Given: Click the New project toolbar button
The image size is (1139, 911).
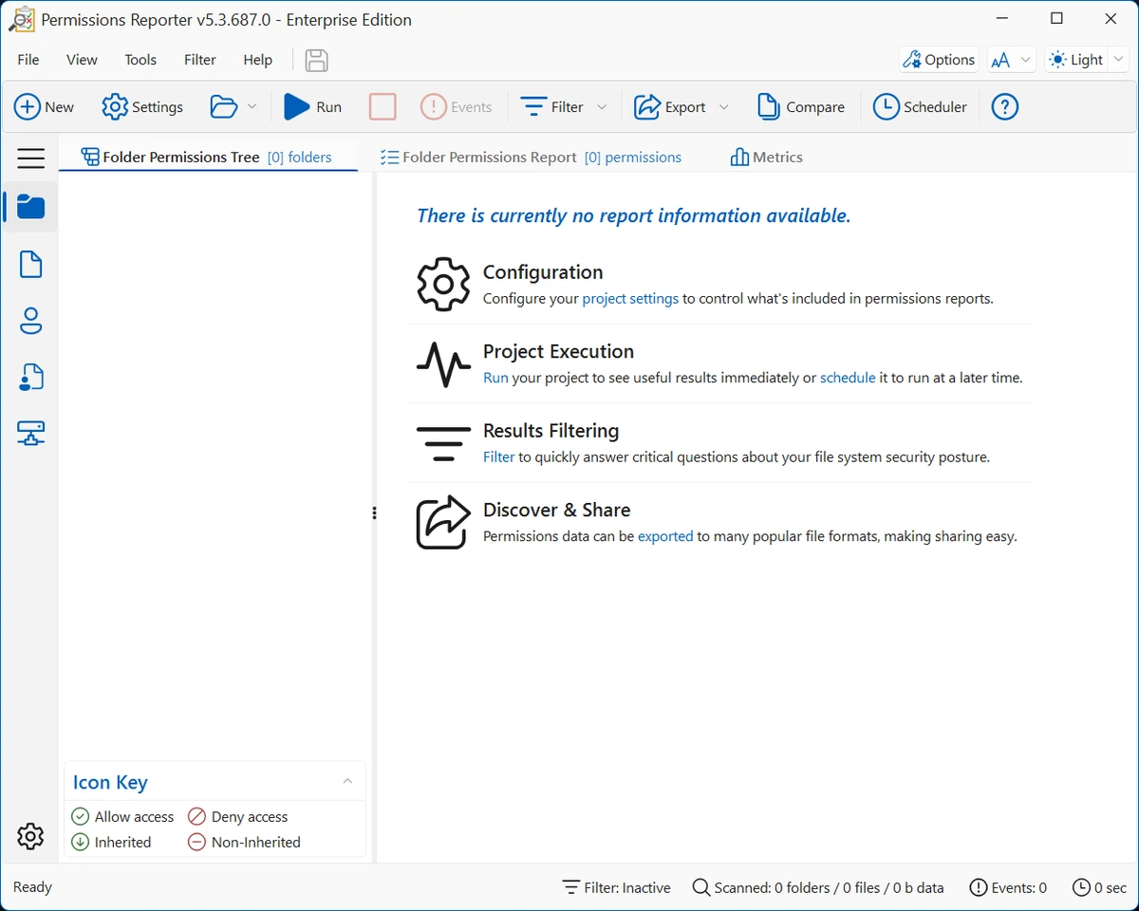Looking at the screenshot, I should tap(45, 107).
